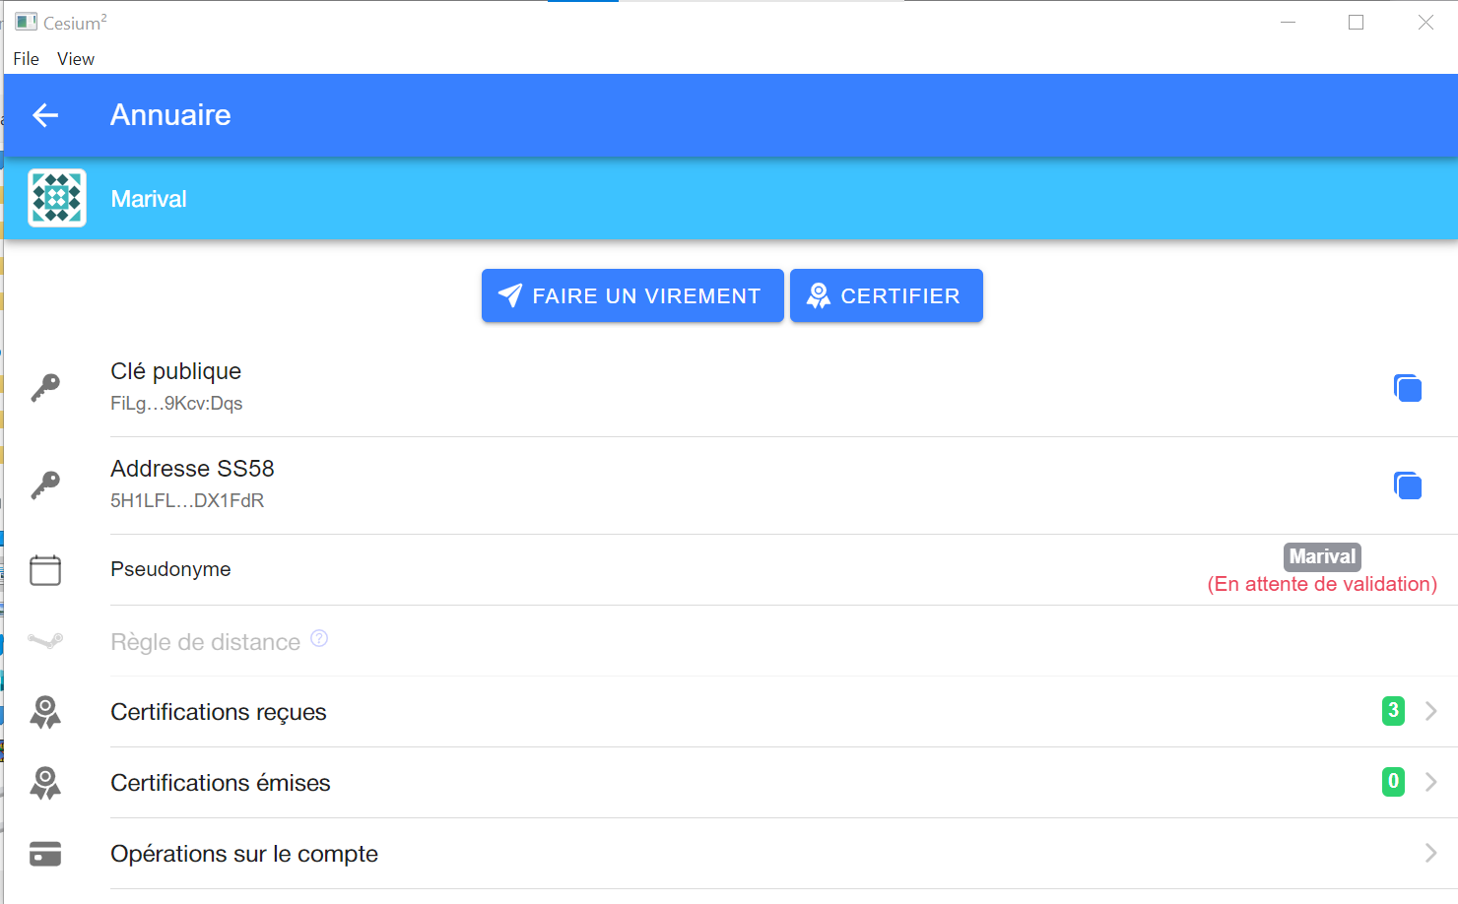Viewport: 1458px width, 904px height.
Task: Click the card icon beside Opérations sur le compte
Action: 45,854
